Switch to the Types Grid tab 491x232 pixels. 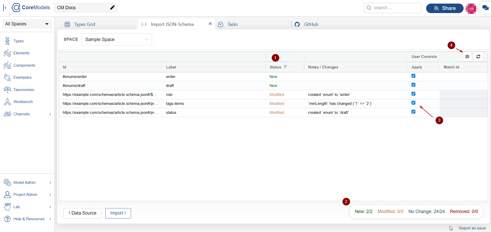tap(85, 24)
